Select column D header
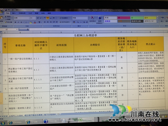The height and width of the screenshot is (126, 168). tap(61, 32)
